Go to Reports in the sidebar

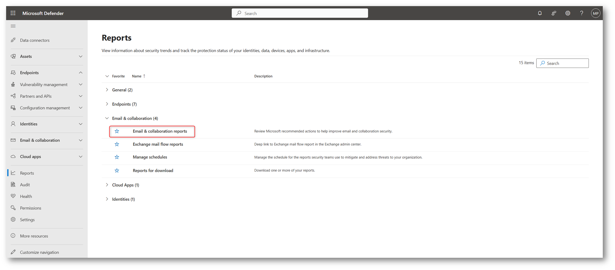(27, 173)
